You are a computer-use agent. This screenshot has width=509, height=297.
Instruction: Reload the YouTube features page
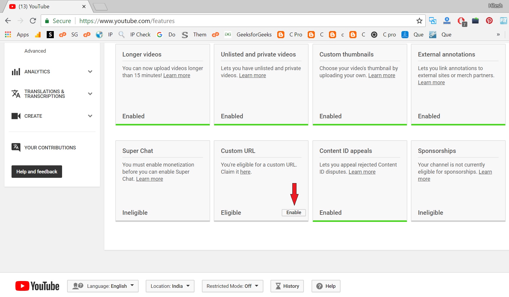pos(33,21)
